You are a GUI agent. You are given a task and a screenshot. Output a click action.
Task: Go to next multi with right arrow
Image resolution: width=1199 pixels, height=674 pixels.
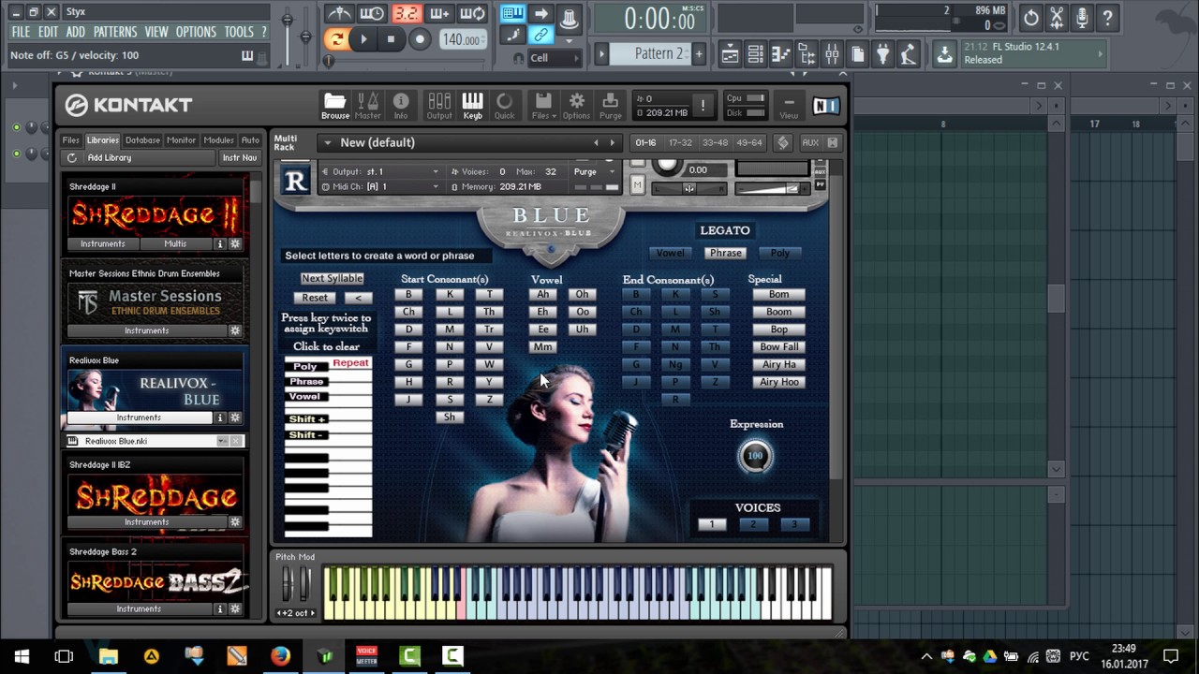613,142
